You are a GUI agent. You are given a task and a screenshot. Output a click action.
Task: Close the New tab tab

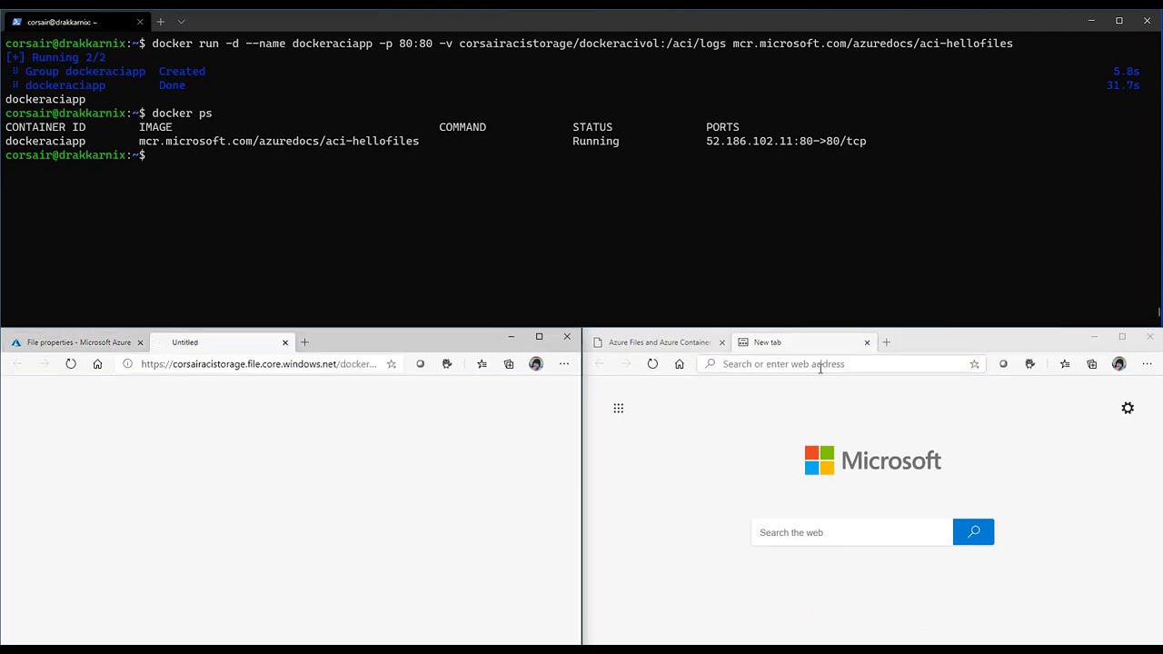pyautogui.click(x=867, y=342)
